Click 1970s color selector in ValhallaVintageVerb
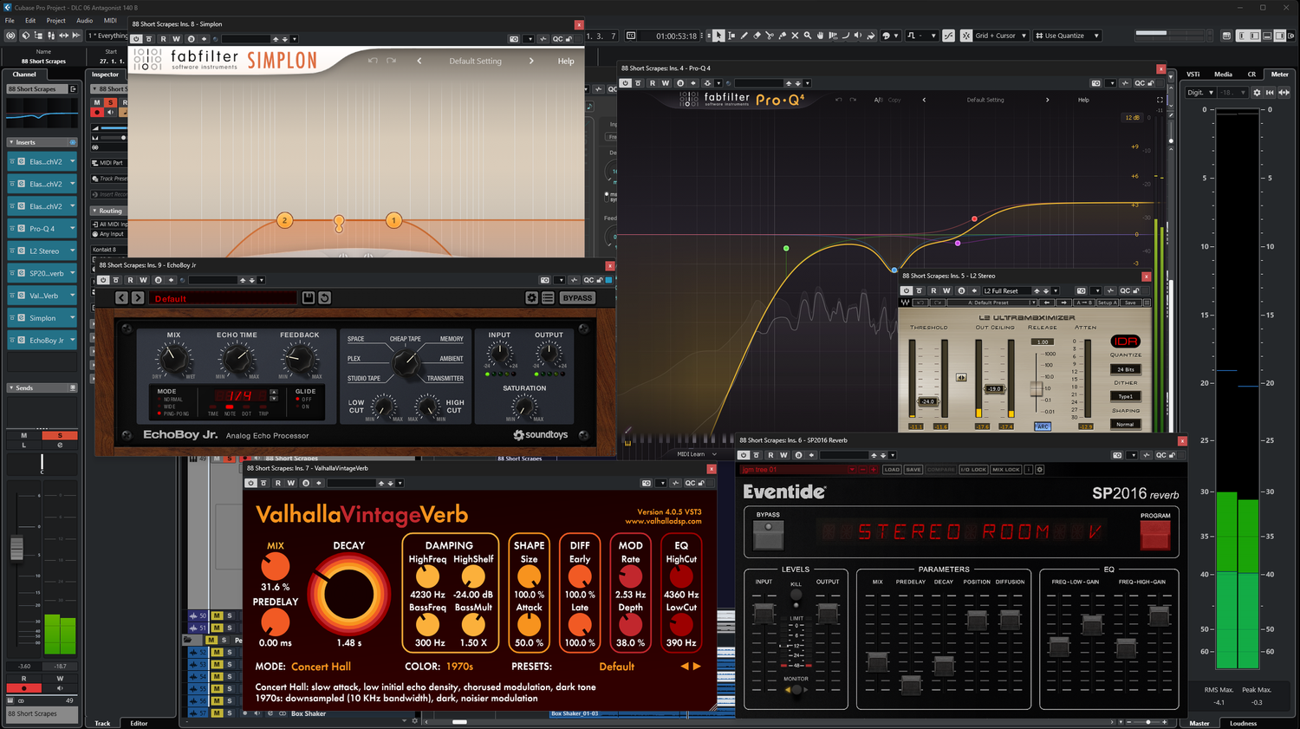 click(x=459, y=667)
